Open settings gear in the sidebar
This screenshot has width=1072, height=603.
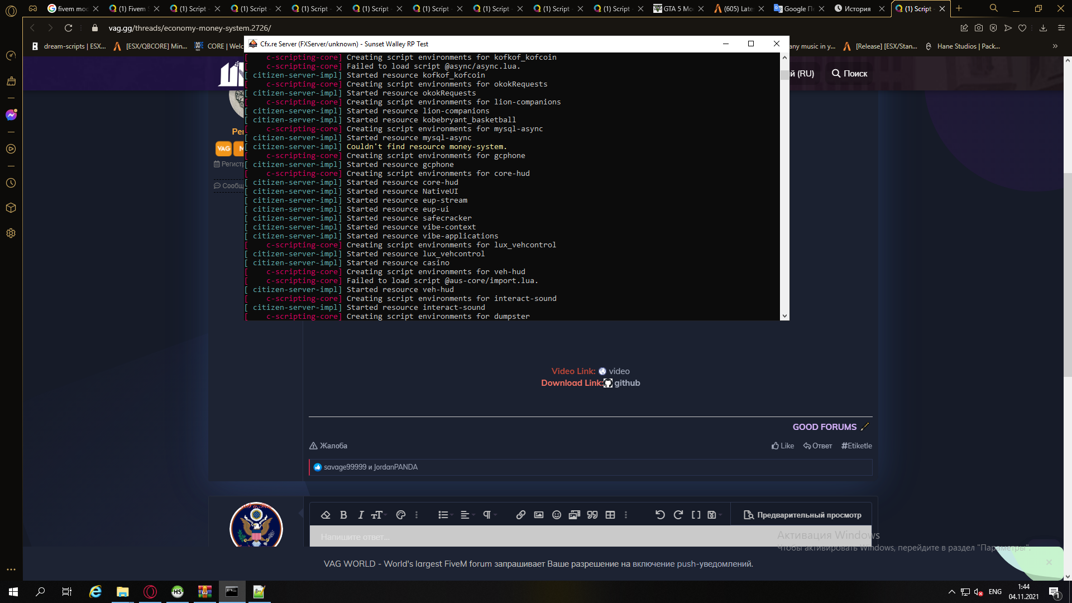(11, 233)
